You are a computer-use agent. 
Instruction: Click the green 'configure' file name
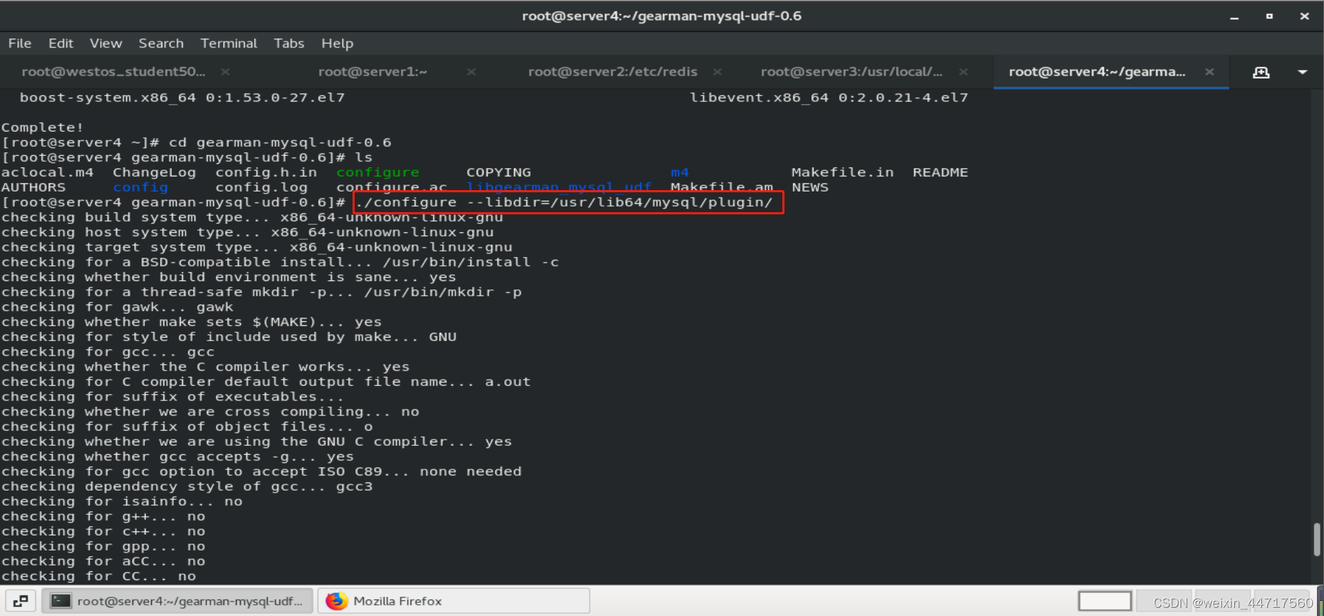coord(377,172)
